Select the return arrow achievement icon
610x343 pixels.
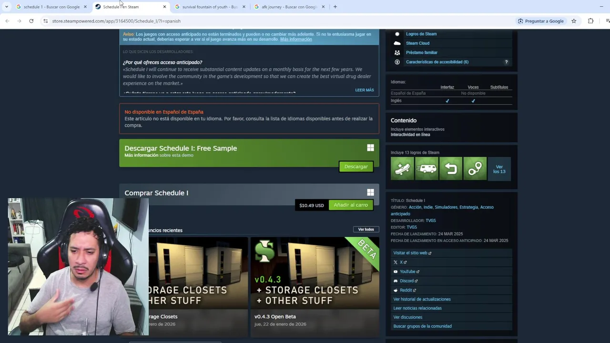451,169
